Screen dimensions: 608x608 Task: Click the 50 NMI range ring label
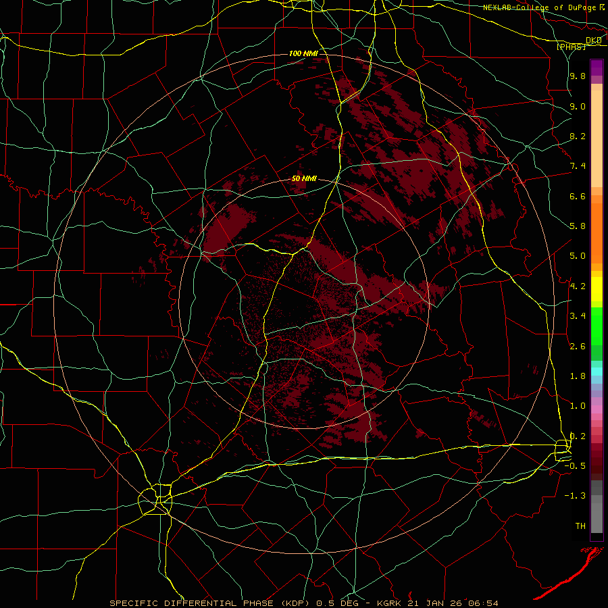pos(304,179)
